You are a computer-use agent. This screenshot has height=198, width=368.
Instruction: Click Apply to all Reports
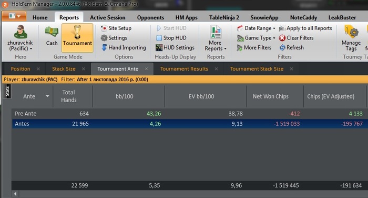305,28
